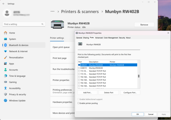Click the Port column header

pos(83,62)
